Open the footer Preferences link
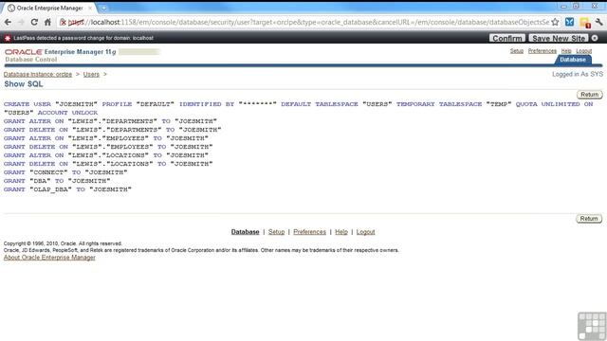Image resolution: width=607 pixels, height=341 pixels. tap(309, 231)
